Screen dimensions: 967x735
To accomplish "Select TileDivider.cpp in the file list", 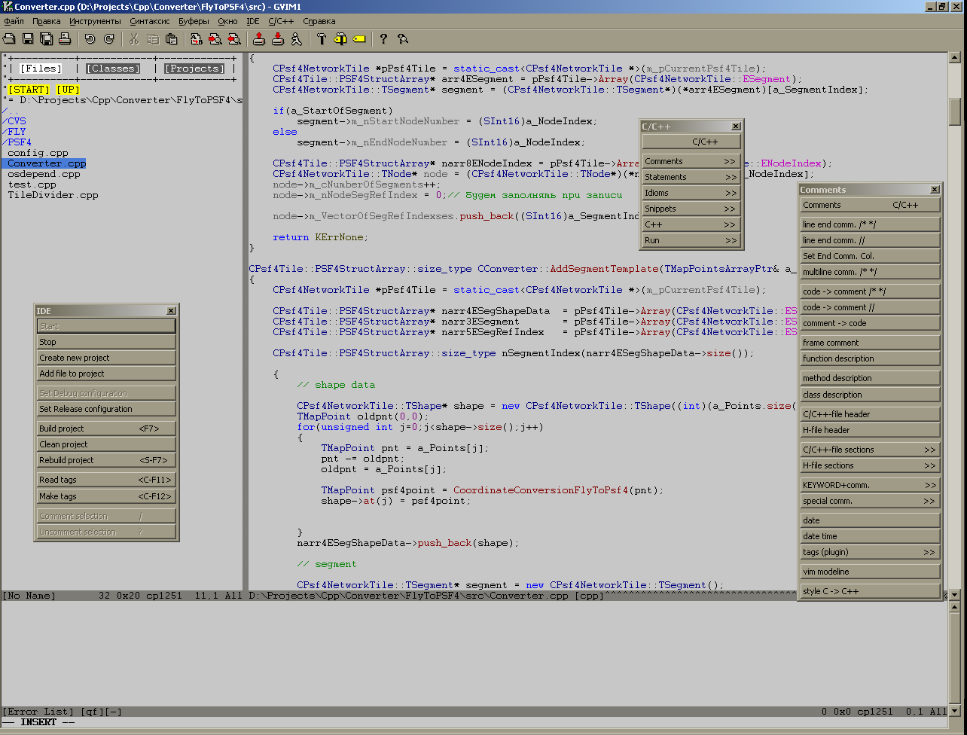I will pos(53,195).
